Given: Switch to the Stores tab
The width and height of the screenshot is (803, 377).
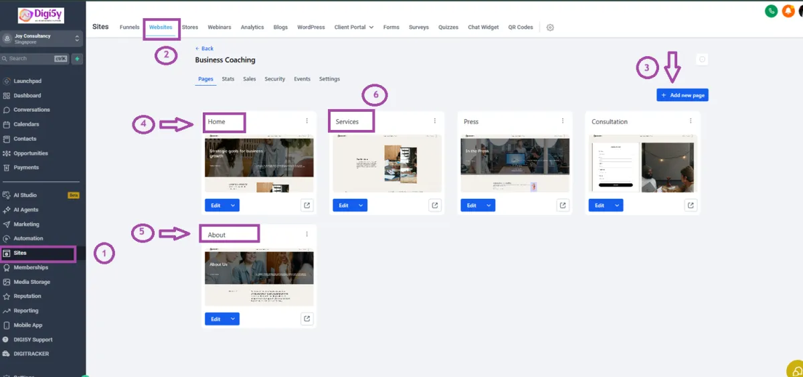Looking at the screenshot, I should [190, 27].
